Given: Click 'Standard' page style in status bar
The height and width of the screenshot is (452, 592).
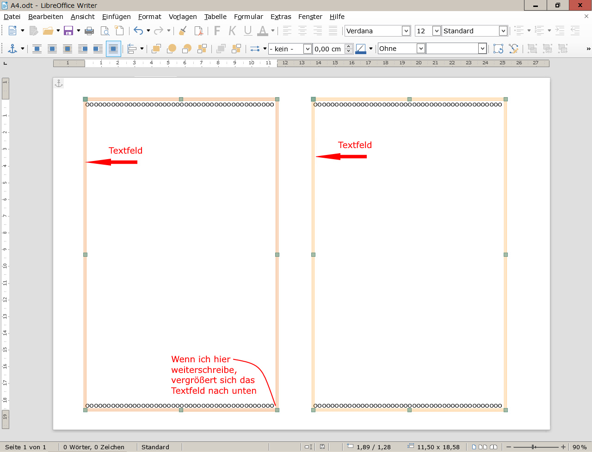Looking at the screenshot, I should [155, 447].
